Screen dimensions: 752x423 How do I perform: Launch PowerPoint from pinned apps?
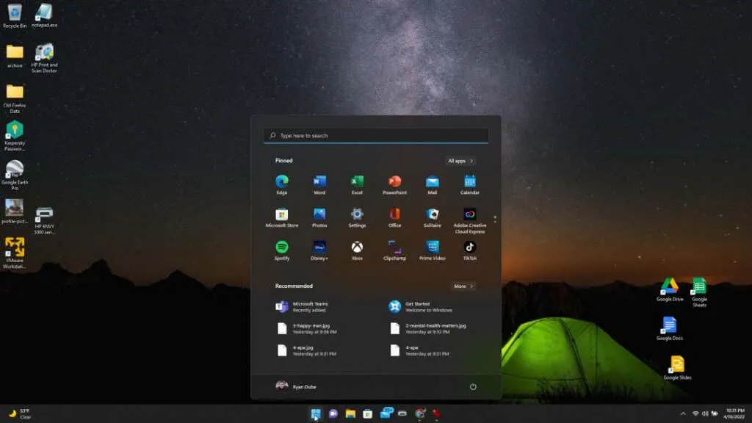[x=394, y=181]
